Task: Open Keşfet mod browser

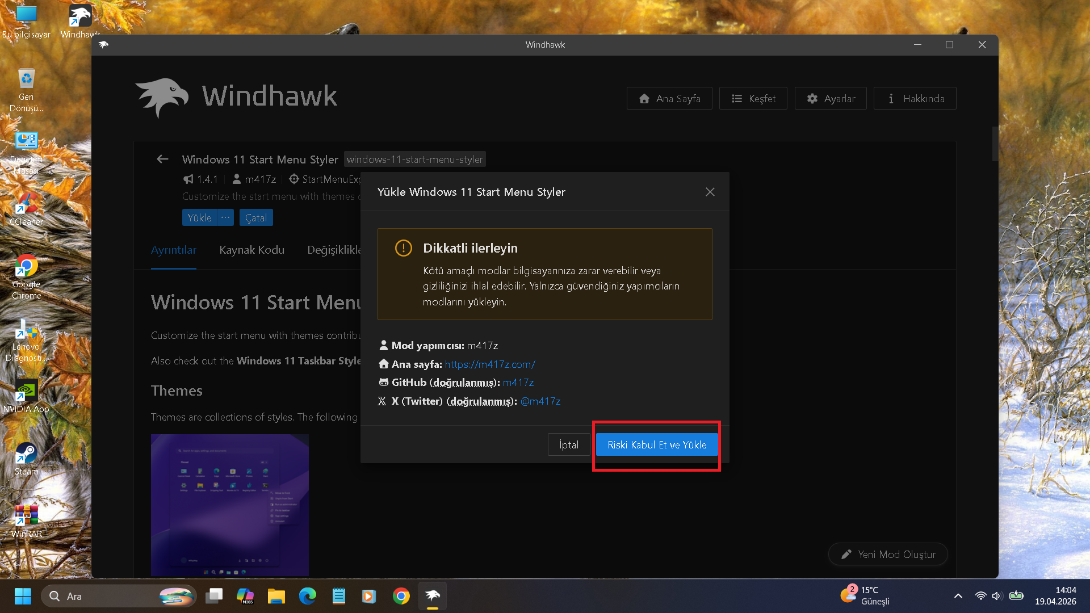Action: click(x=753, y=98)
